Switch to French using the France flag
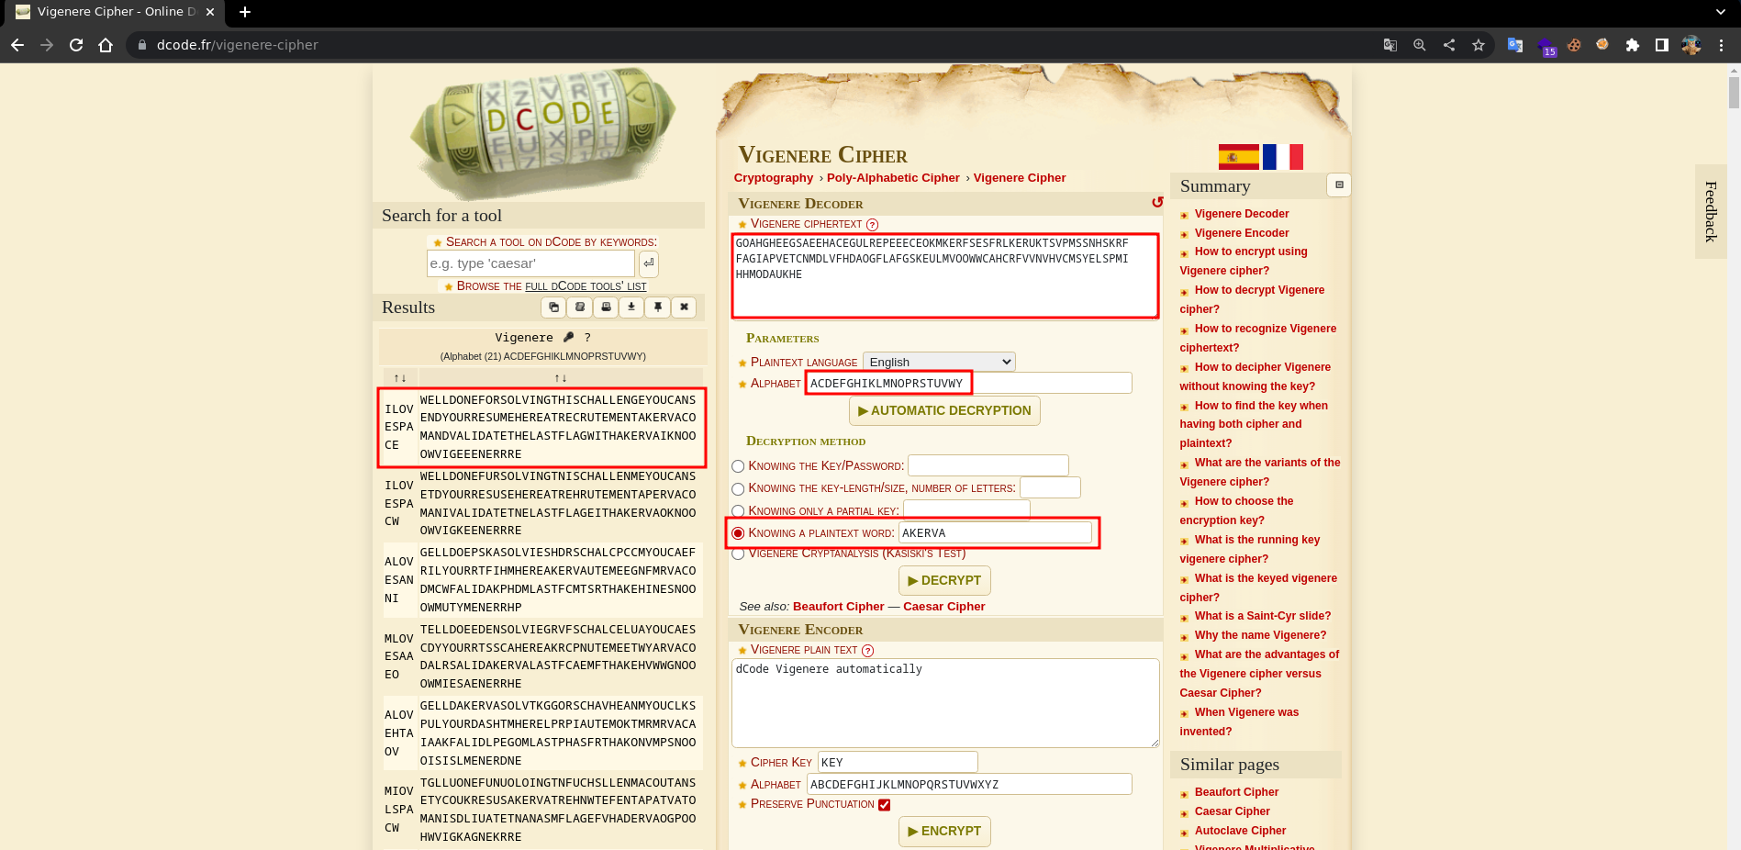Viewport: 1741px width, 850px height. [x=1283, y=157]
